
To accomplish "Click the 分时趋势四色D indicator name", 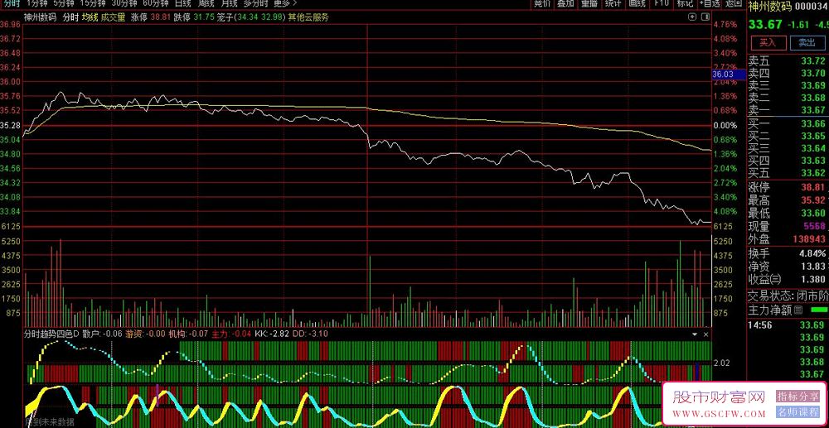I will point(51,334).
